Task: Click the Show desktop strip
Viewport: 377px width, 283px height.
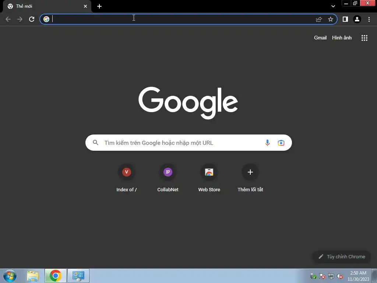Action: 374,276
